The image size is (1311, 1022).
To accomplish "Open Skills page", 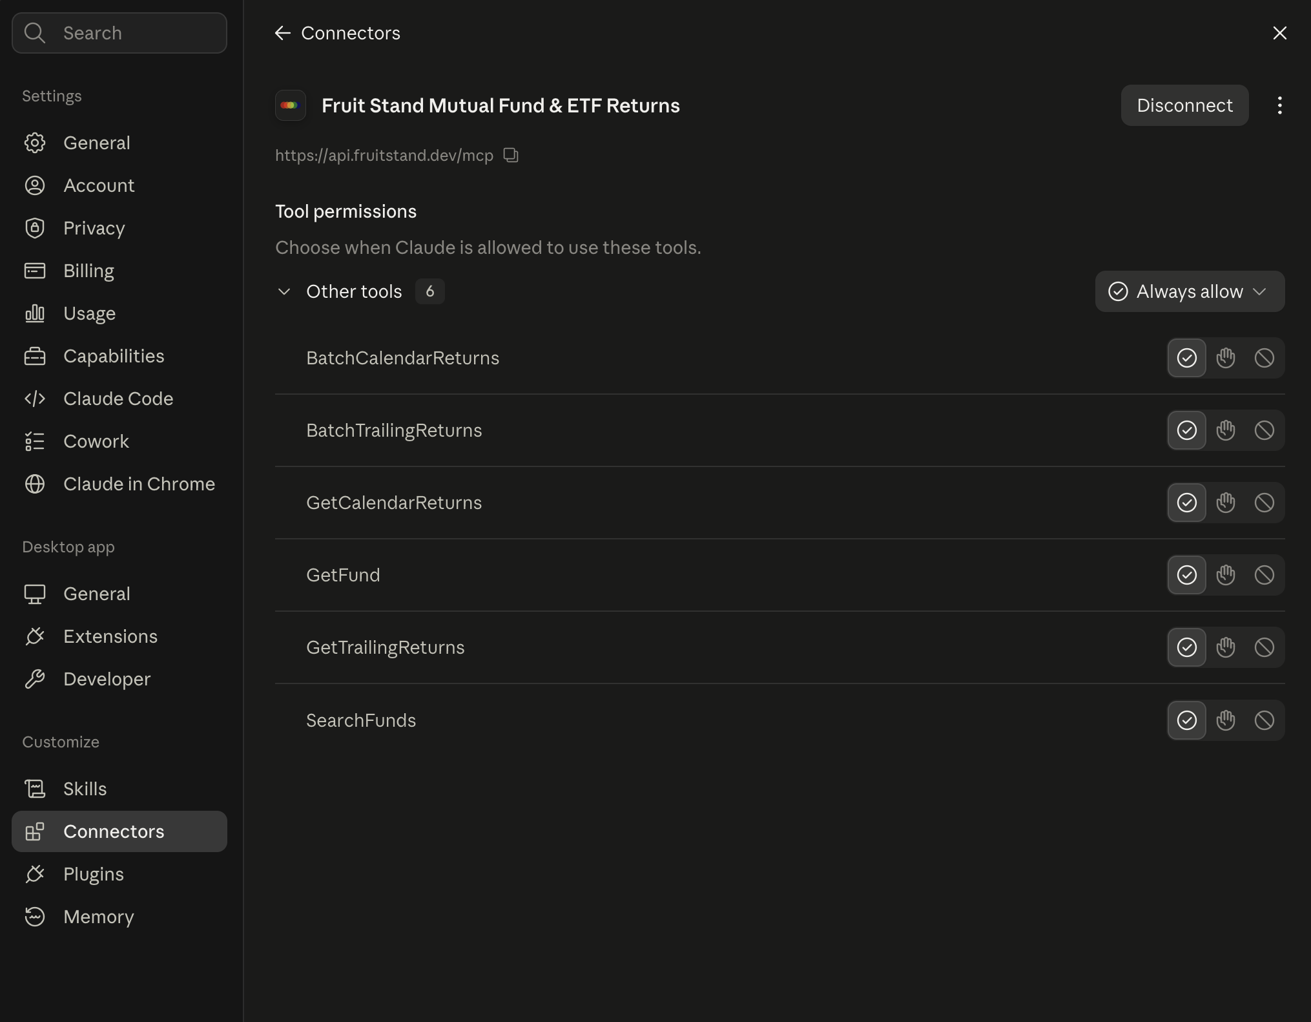I will click(x=119, y=789).
